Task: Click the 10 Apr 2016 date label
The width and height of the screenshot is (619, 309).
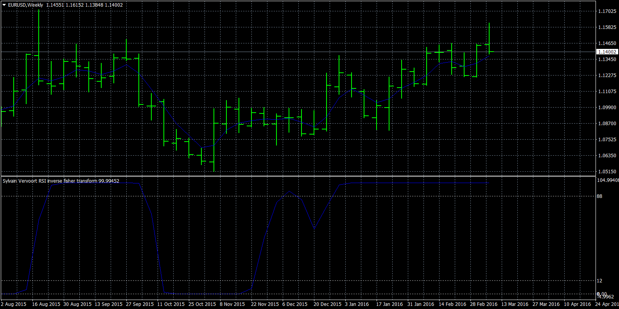Action: point(578,304)
